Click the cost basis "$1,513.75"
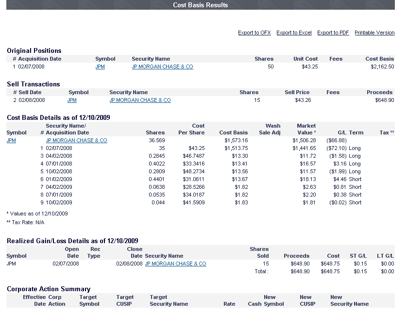407x314 pixels. tap(236, 148)
